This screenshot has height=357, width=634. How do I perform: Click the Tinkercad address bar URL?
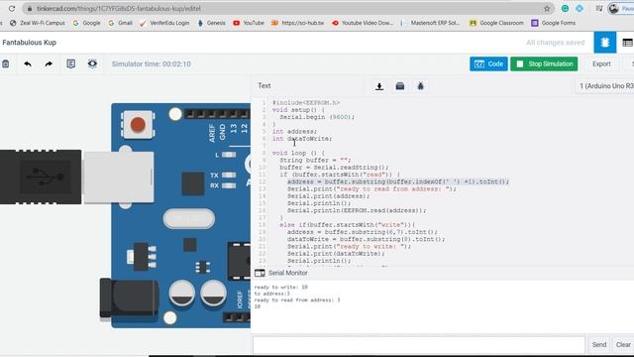click(119, 9)
